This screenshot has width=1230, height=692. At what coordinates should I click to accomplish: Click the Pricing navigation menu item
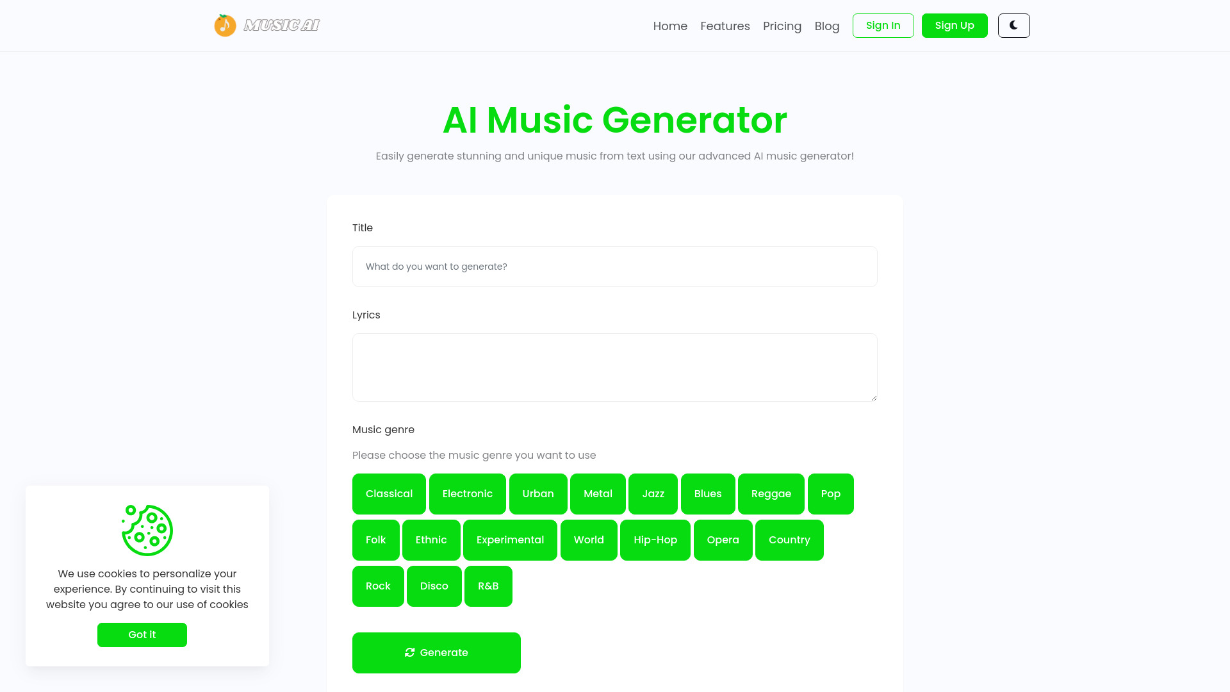[x=782, y=26]
